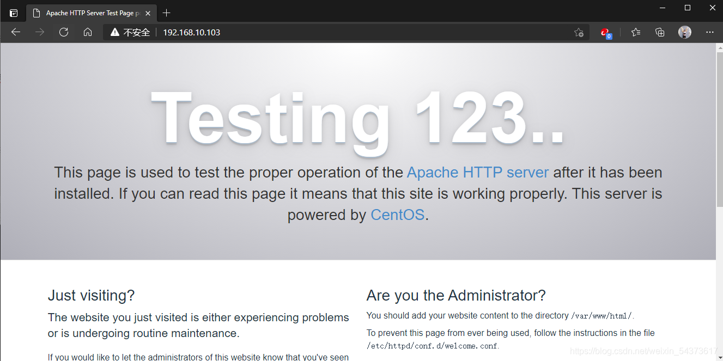Open the Settings and more menu
723x361 pixels.
[710, 33]
